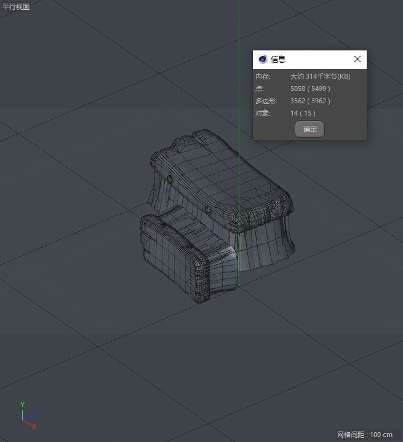403x442 pixels.
Task: Click the 点: label in dialog
Action: (260, 89)
